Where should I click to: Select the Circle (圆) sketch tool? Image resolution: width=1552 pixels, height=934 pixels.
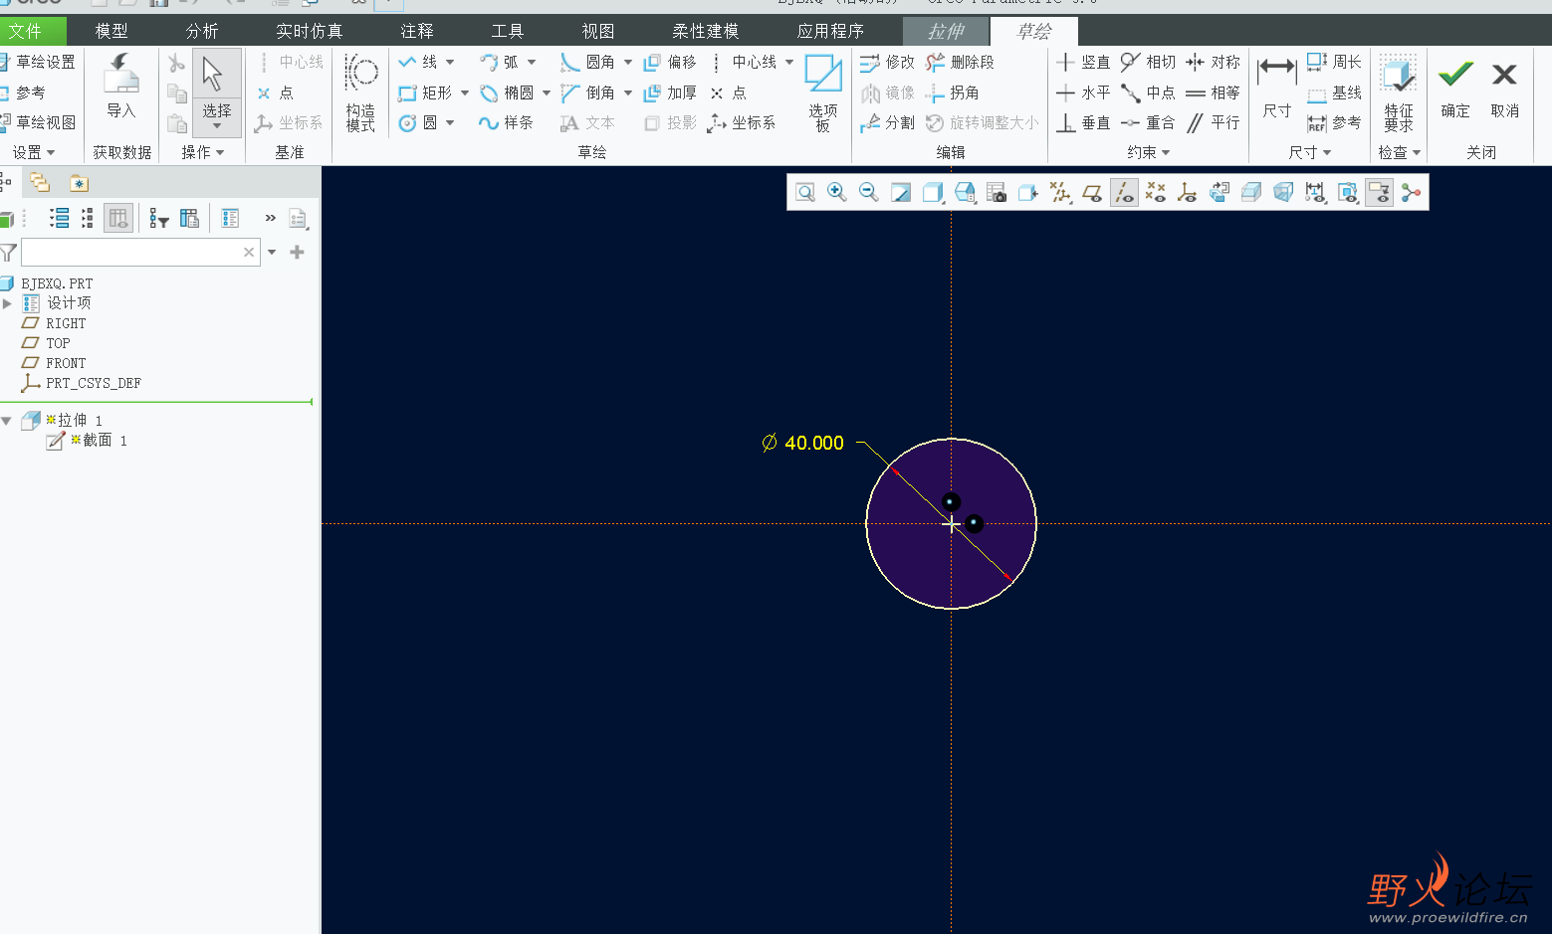point(418,122)
